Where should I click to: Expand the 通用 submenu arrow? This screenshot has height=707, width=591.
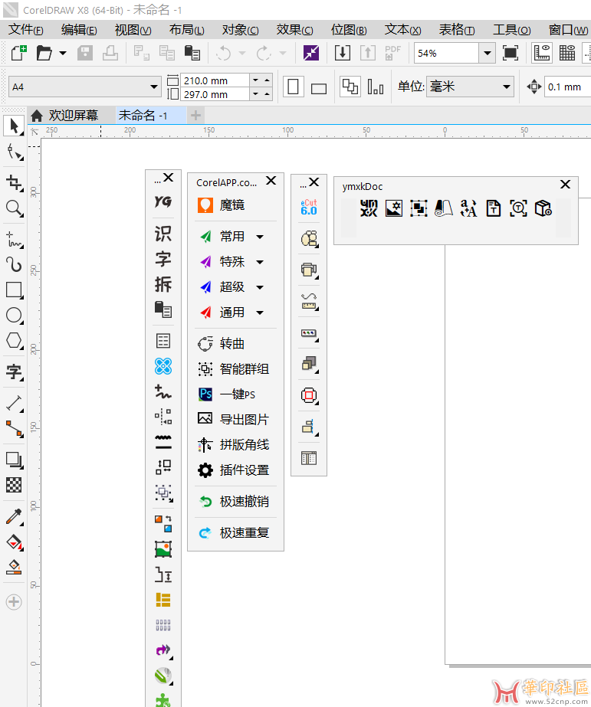(260, 313)
